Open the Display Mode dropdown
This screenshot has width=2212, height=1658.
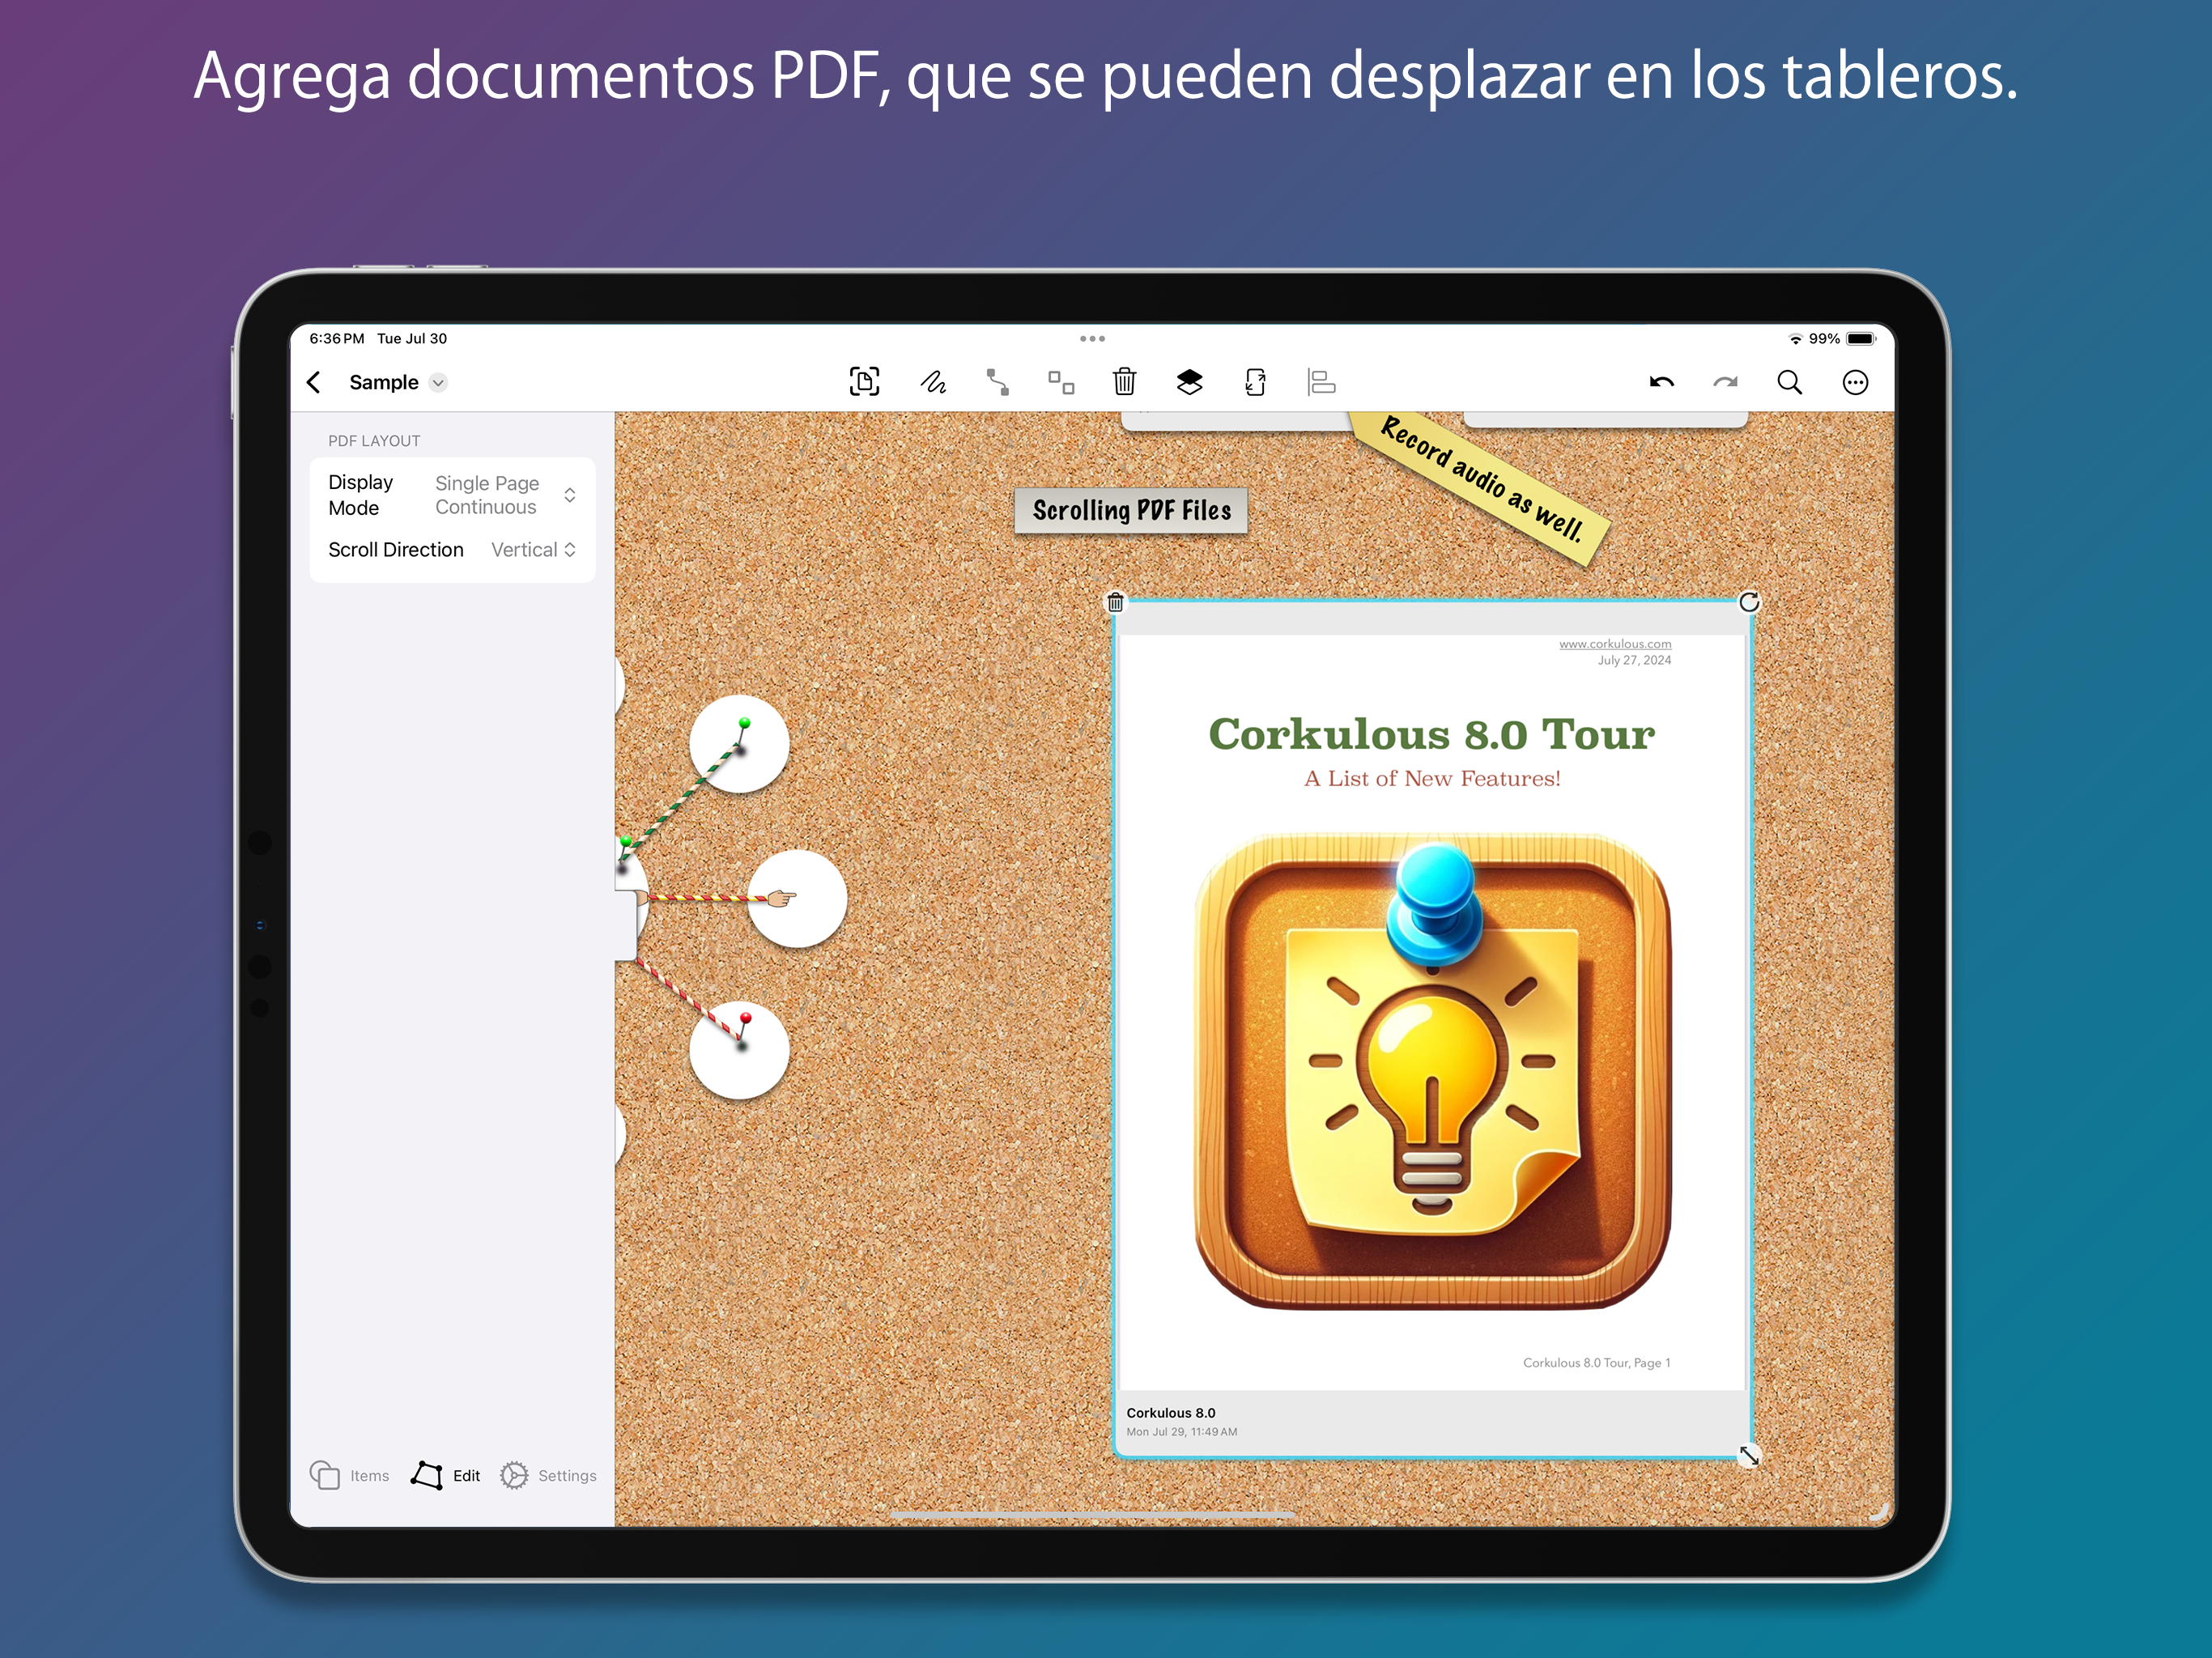click(x=452, y=495)
